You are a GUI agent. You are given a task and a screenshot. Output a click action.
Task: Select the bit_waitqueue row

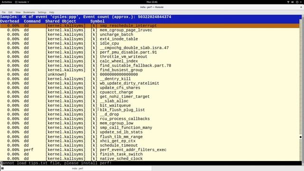150,105
